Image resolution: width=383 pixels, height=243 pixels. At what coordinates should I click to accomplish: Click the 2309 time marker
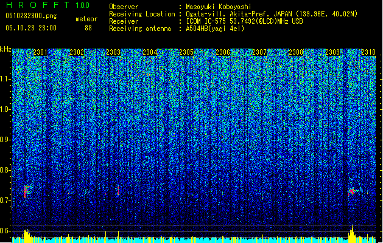pyautogui.click(x=332, y=52)
